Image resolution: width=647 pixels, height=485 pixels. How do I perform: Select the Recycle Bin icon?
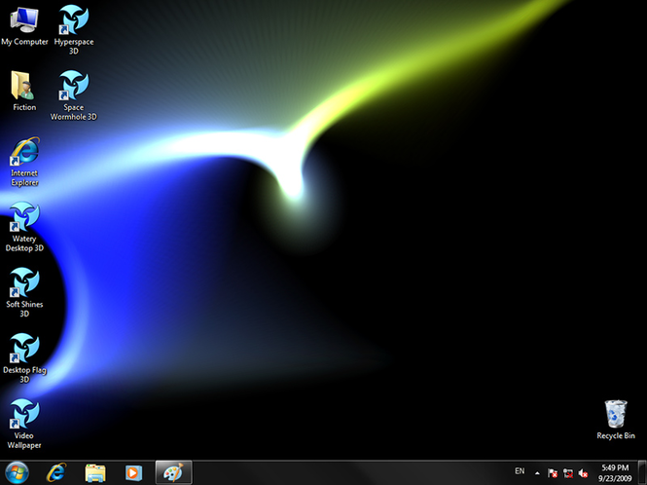616,420
